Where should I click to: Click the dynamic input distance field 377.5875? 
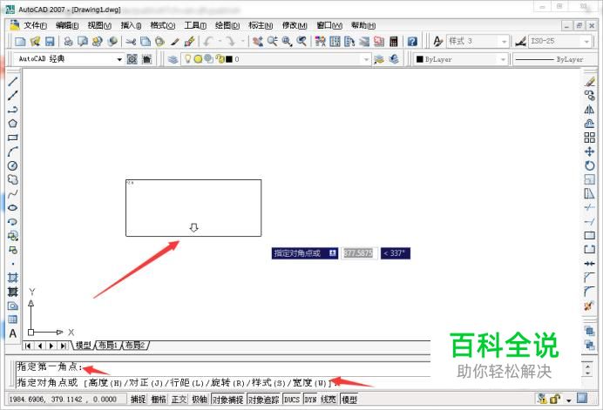pos(358,253)
